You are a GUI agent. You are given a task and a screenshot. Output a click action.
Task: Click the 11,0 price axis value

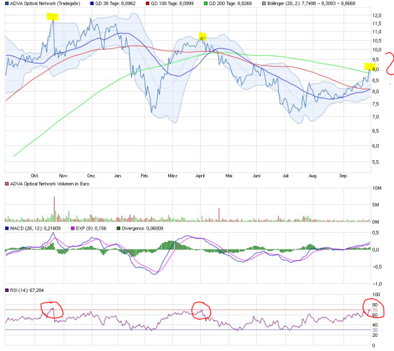(377, 31)
